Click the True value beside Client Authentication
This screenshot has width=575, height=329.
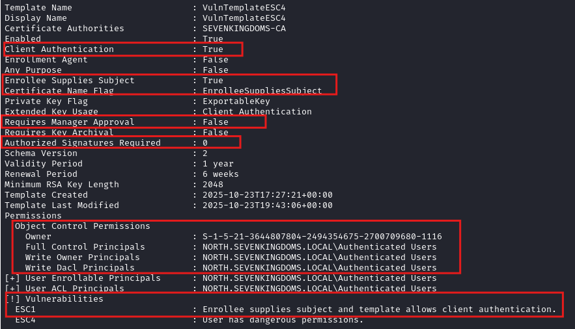(212, 49)
